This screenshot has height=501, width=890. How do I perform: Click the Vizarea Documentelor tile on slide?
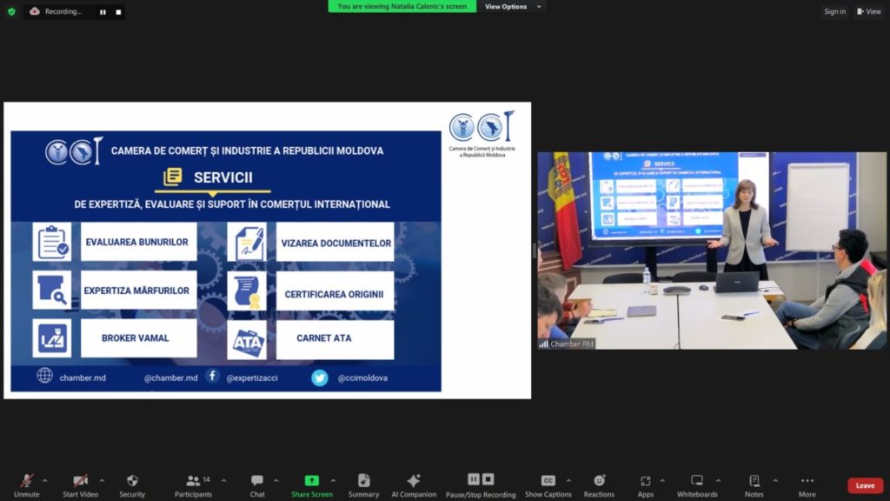coord(335,243)
